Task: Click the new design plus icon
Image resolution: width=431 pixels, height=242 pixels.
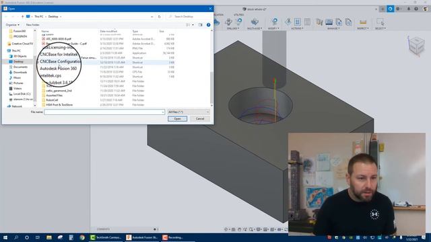Action: 383,9
